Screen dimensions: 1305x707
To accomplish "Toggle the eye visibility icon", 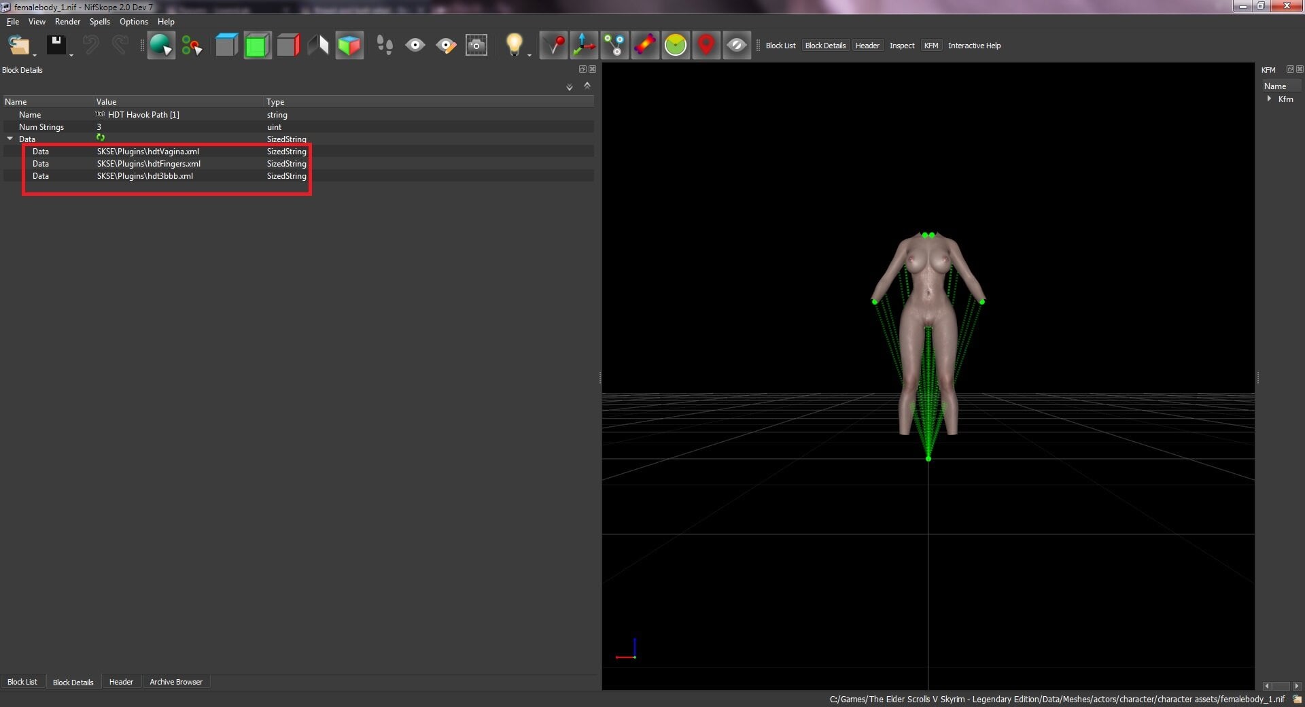I will pos(415,46).
